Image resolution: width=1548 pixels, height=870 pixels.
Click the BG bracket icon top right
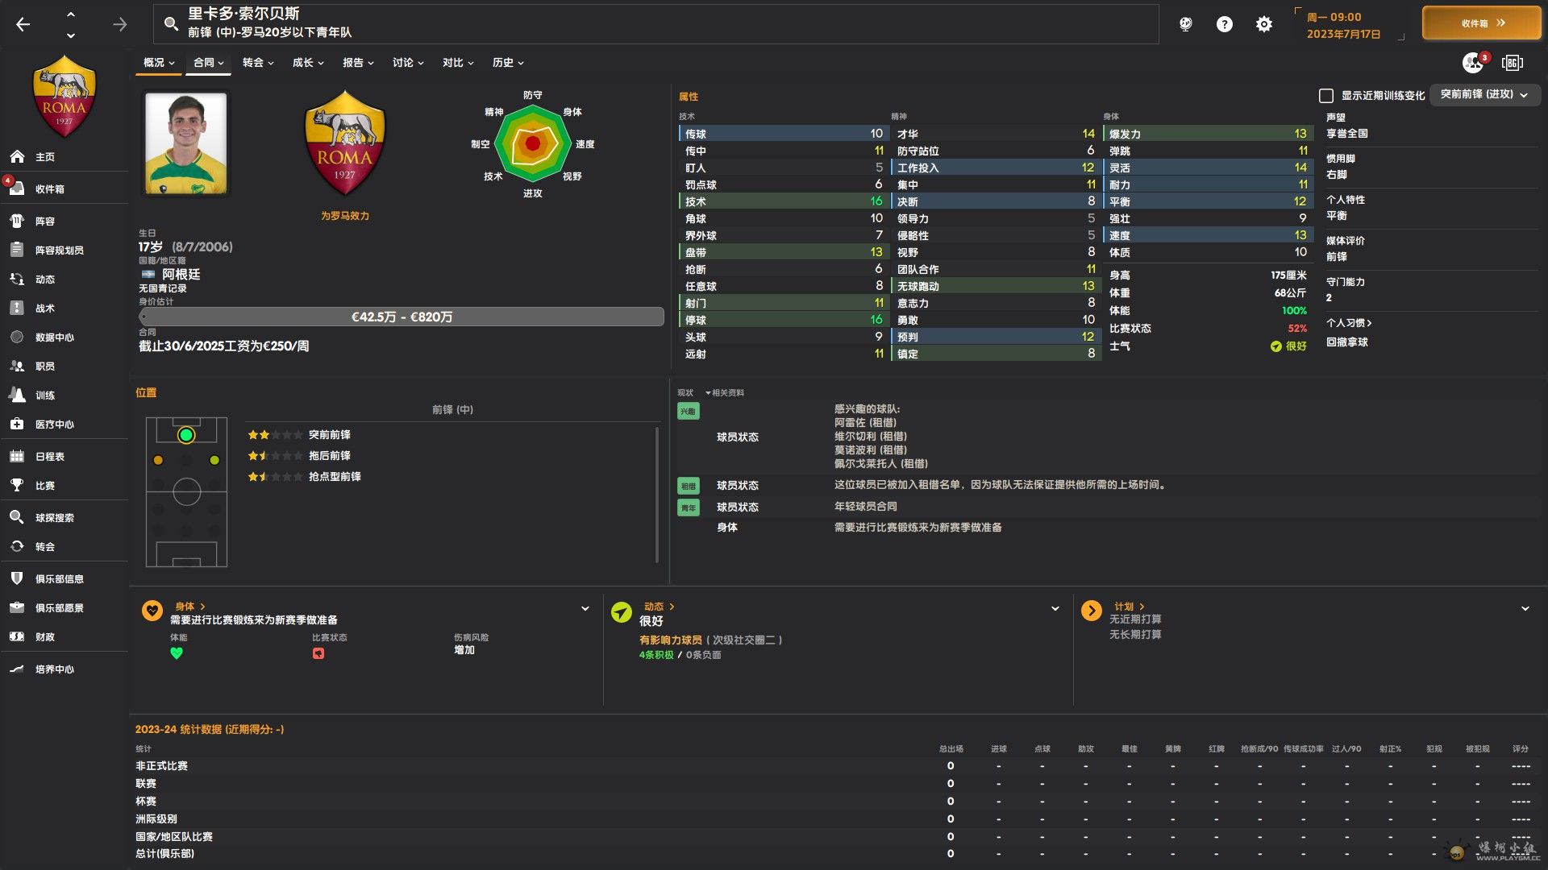(1512, 63)
